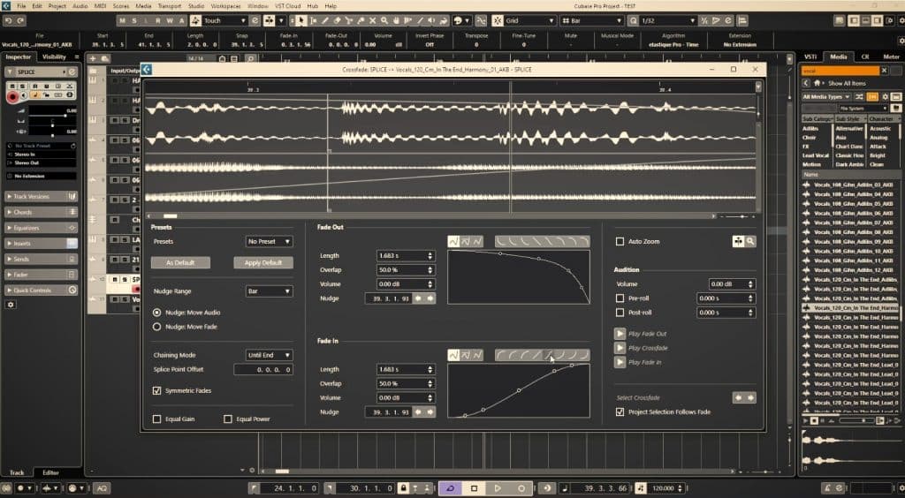This screenshot has width=905, height=498.
Task: Play the crossfade audition
Action: pyautogui.click(x=620, y=348)
